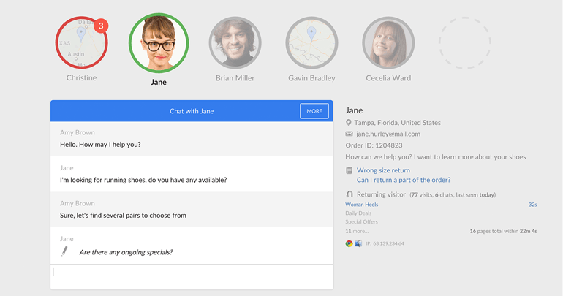Click the red badge showing 3 unread
Screen dimensions: 563x296
coord(101,26)
